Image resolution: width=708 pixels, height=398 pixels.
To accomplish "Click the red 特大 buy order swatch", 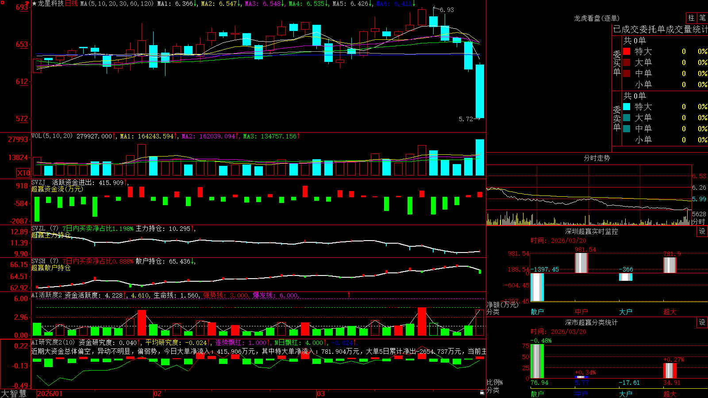I will 627,51.
